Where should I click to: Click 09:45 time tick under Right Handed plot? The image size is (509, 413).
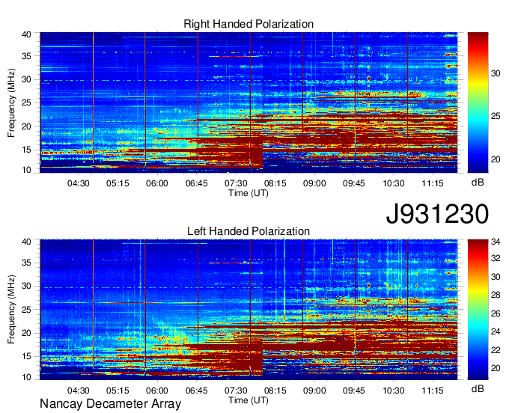pyautogui.click(x=354, y=183)
